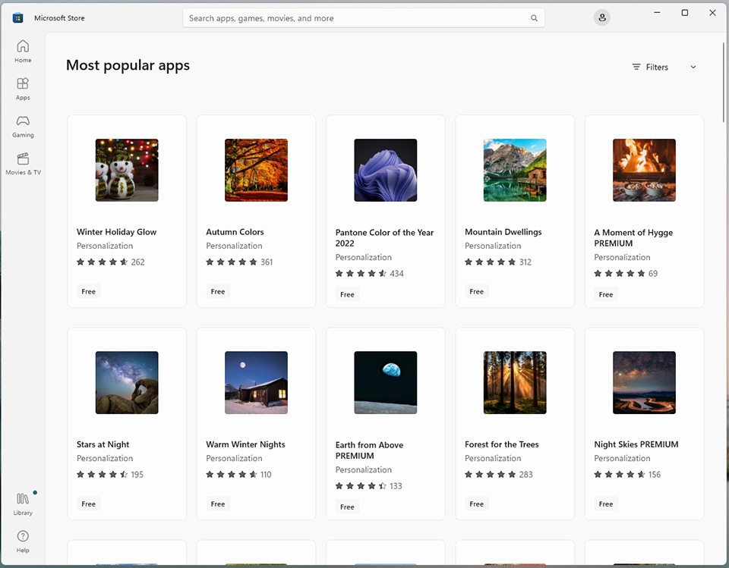Expand the Filters dropdown chevron
The image size is (729, 568).
click(x=693, y=67)
